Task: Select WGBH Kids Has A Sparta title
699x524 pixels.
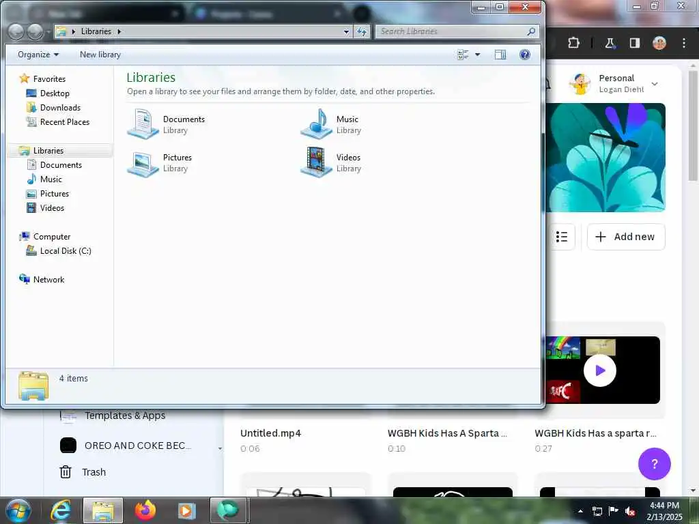Action: click(x=447, y=433)
